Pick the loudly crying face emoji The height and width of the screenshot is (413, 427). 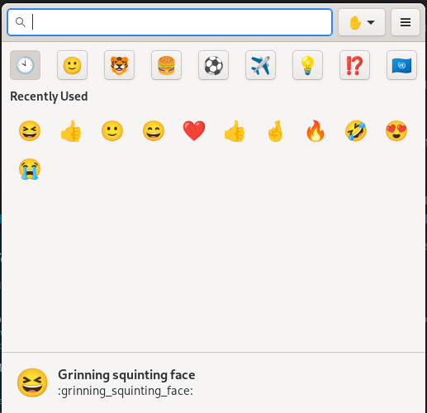click(30, 169)
